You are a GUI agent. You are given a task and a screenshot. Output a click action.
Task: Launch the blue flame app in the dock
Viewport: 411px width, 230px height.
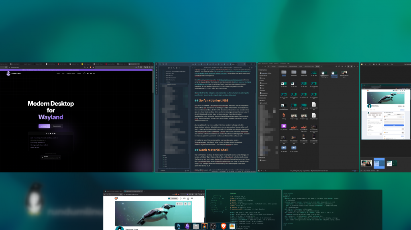click(x=179, y=226)
